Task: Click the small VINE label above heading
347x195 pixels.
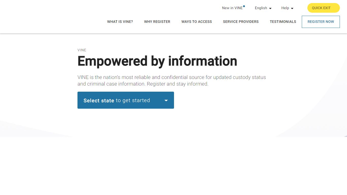Action: [x=82, y=50]
